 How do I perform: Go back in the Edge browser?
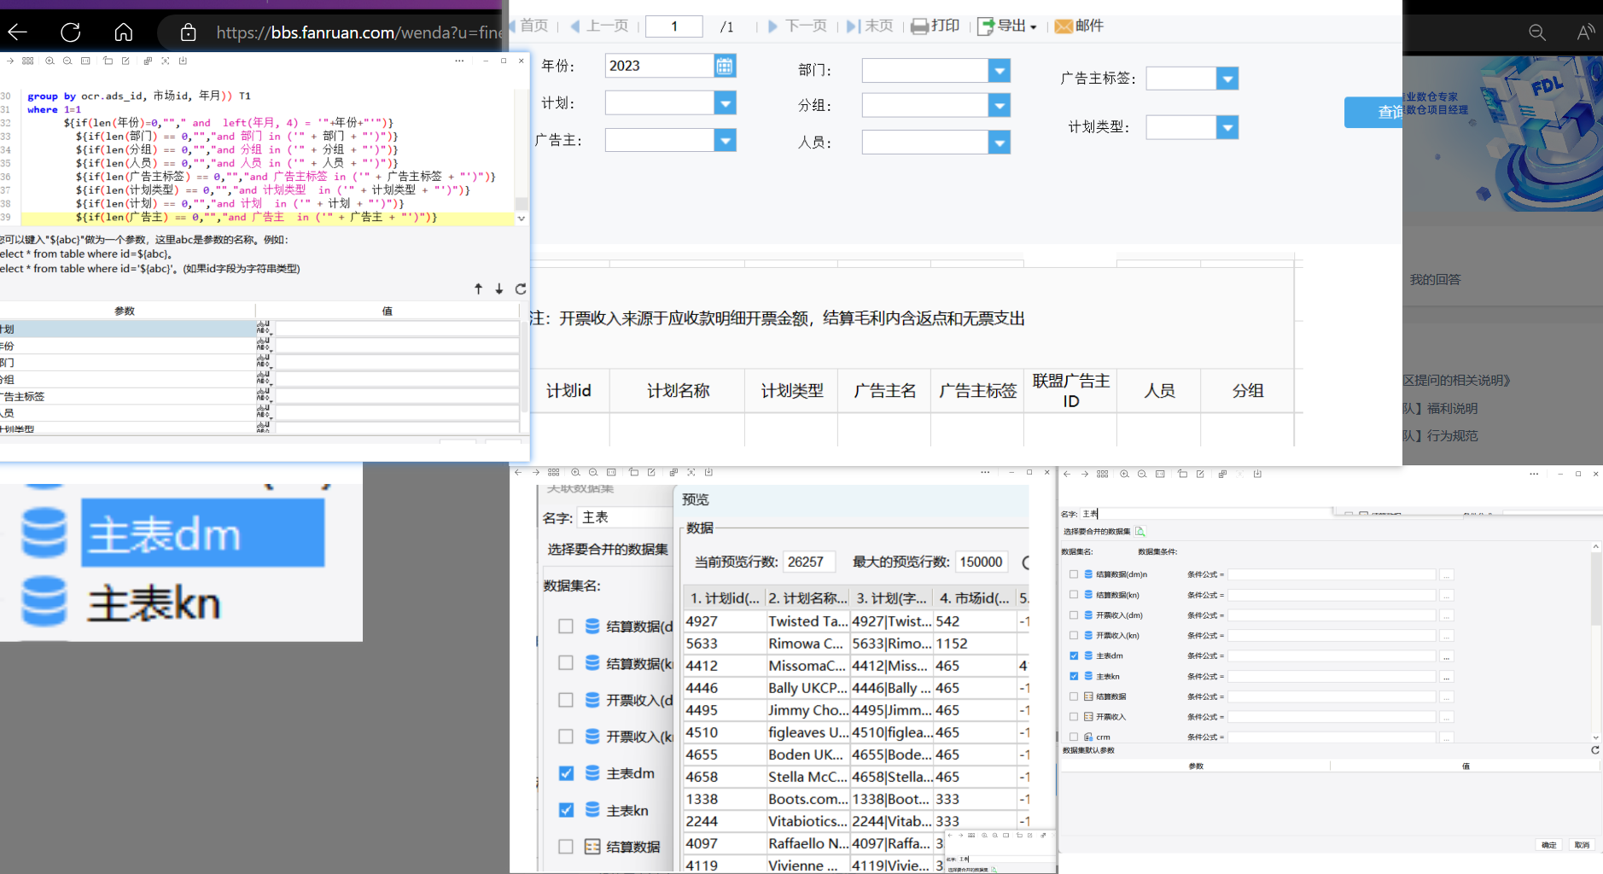tap(18, 32)
